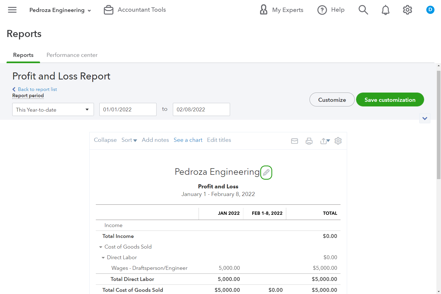This screenshot has height=294, width=441.
Task: Open QuickBooks settings gear icon
Action: coord(407,10)
